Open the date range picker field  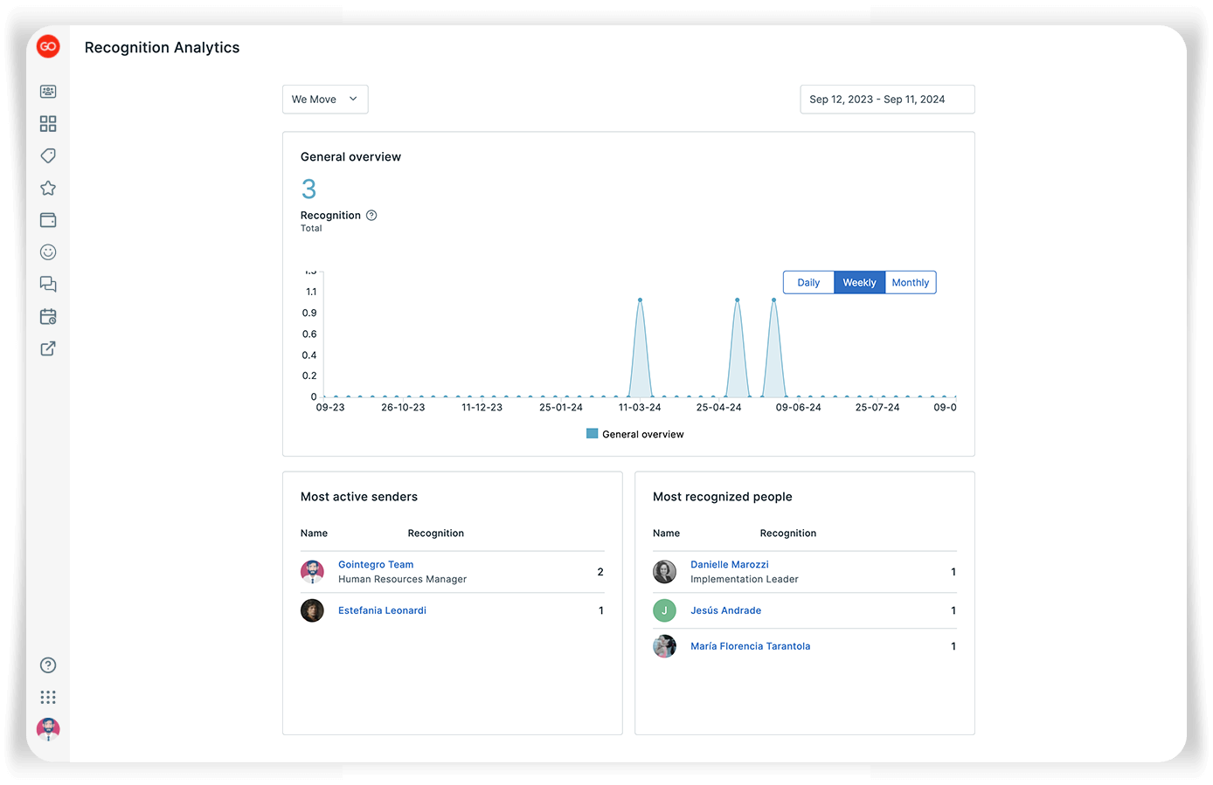pos(887,99)
